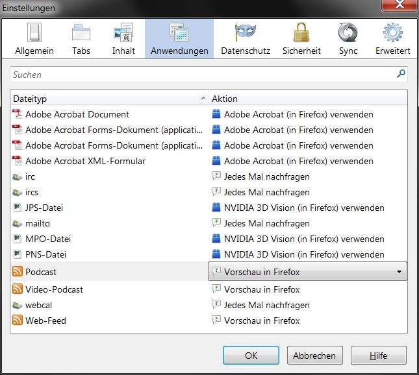Click the Suchen search field
This screenshot has width=419, height=375.
pos(209,75)
